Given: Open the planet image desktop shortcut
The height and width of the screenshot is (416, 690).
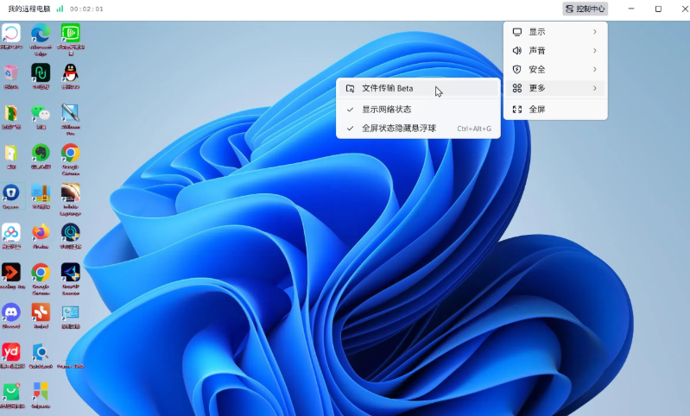Looking at the screenshot, I should tap(71, 193).
